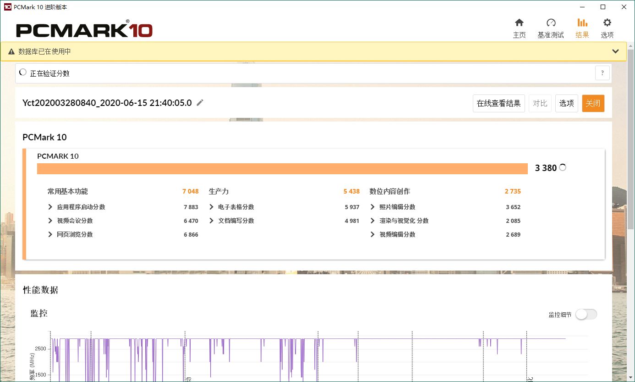Click the spinner next to score 3 380
Screen dimensions: 635x382
point(563,167)
